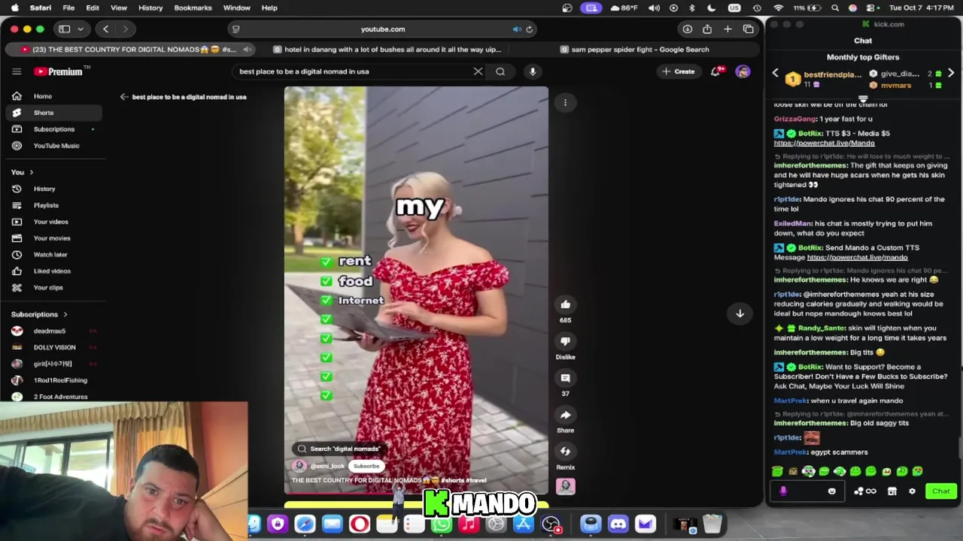
Task: Show next top gifters with right arrow
Action: [951, 73]
